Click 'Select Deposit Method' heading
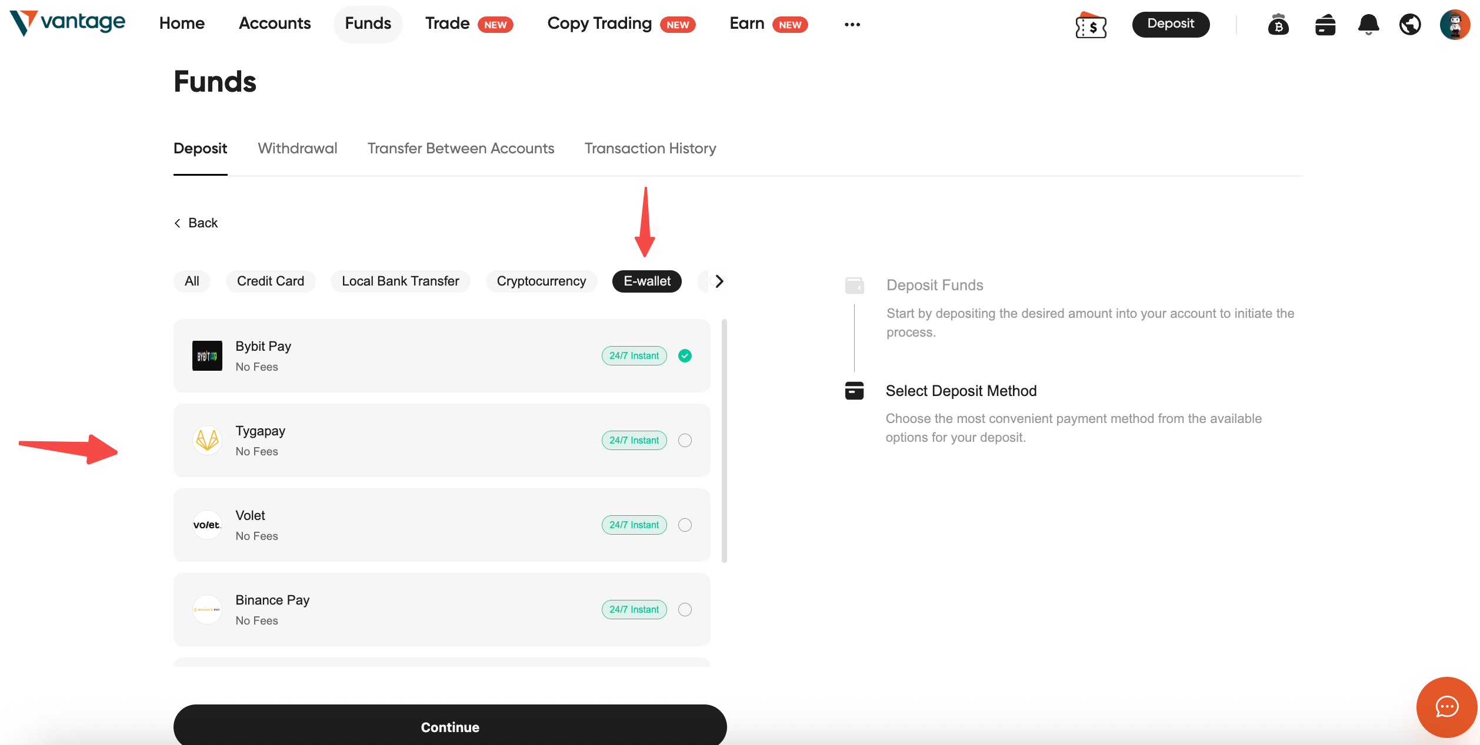1480x745 pixels. coord(961,391)
